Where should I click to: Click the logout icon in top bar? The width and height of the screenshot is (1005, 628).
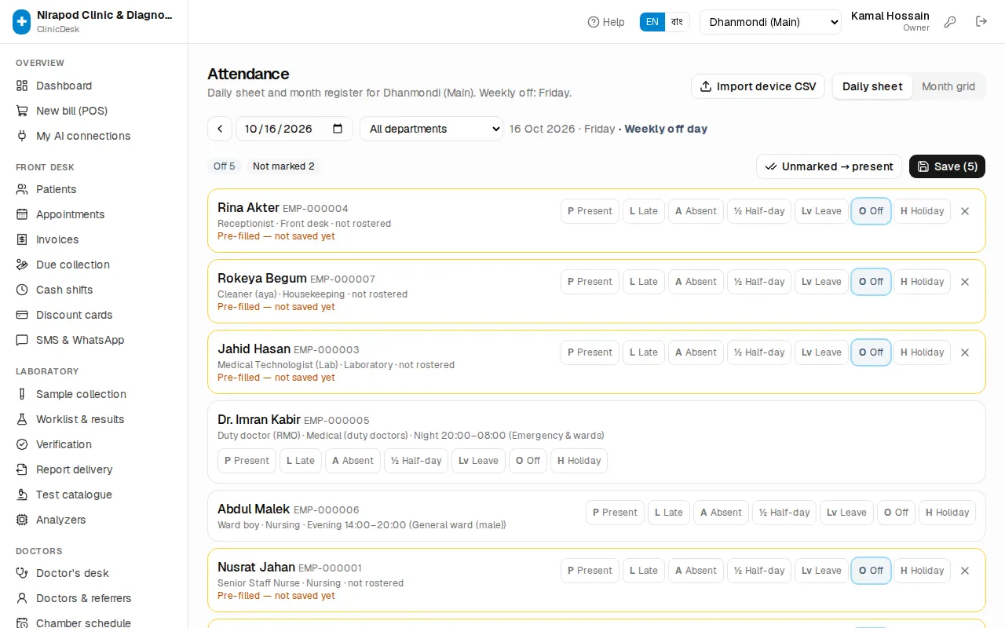pyautogui.click(x=981, y=22)
